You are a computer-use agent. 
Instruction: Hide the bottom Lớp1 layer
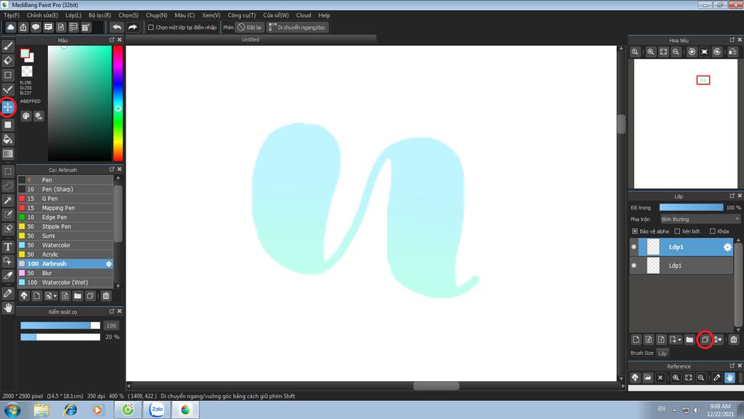(x=634, y=266)
